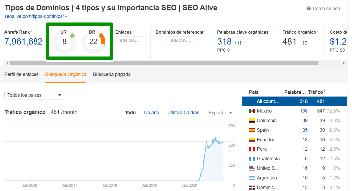Viewport: 352px width, 191px height.
Task: Select the Últimos 30 días range
Action: 183,113
